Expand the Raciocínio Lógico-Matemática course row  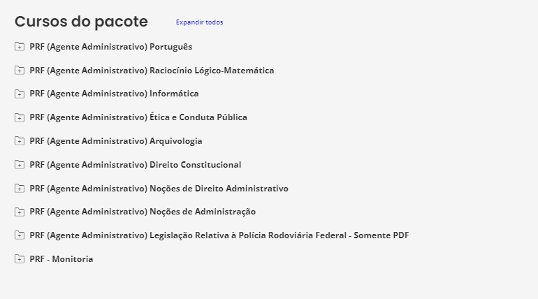[x=152, y=71]
